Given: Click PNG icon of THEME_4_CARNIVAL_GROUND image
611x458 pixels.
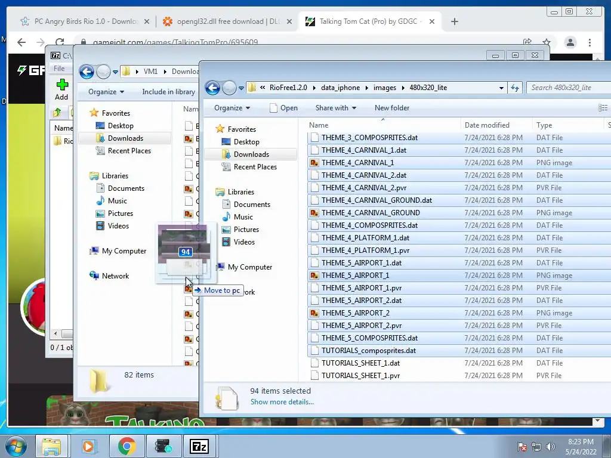Looking at the screenshot, I should (x=314, y=213).
